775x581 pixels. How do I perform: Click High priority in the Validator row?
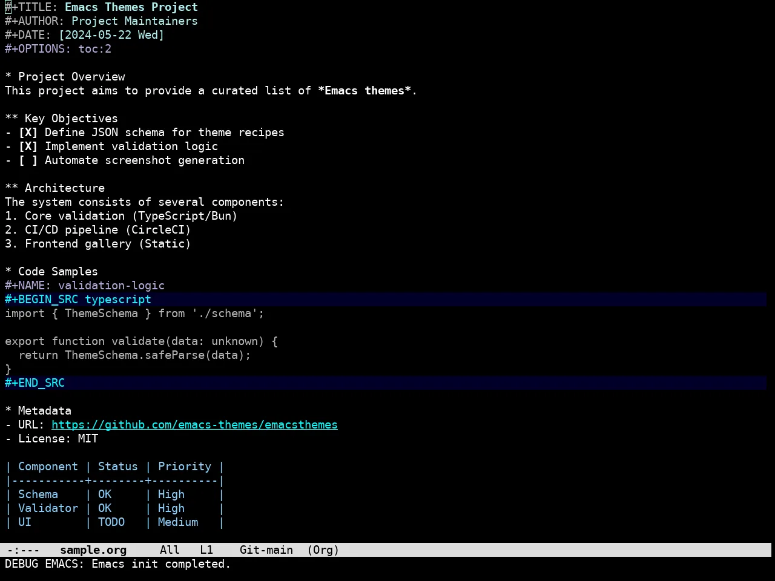point(171,508)
